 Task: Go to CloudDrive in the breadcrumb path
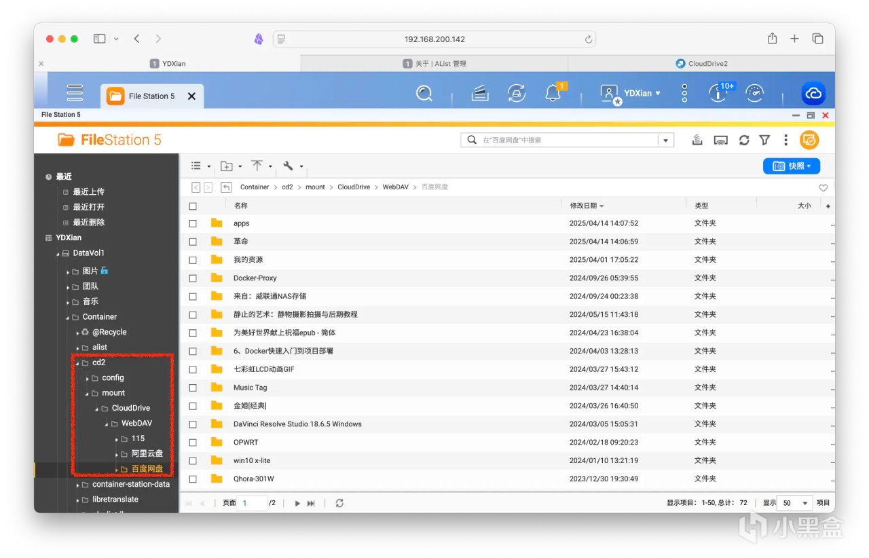(x=354, y=187)
